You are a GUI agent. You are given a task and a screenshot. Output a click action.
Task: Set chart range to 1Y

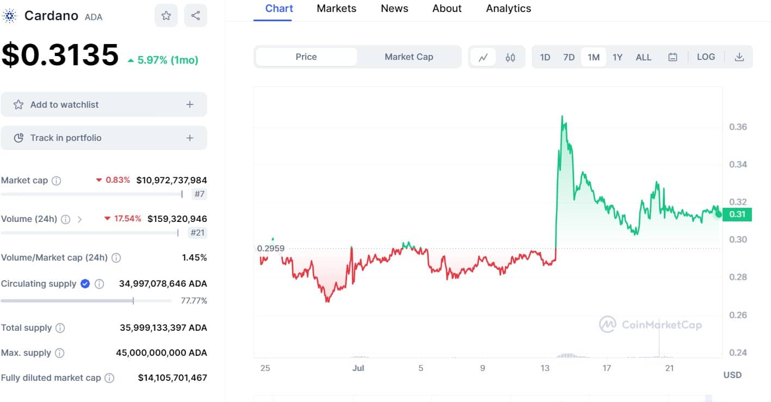pos(617,57)
